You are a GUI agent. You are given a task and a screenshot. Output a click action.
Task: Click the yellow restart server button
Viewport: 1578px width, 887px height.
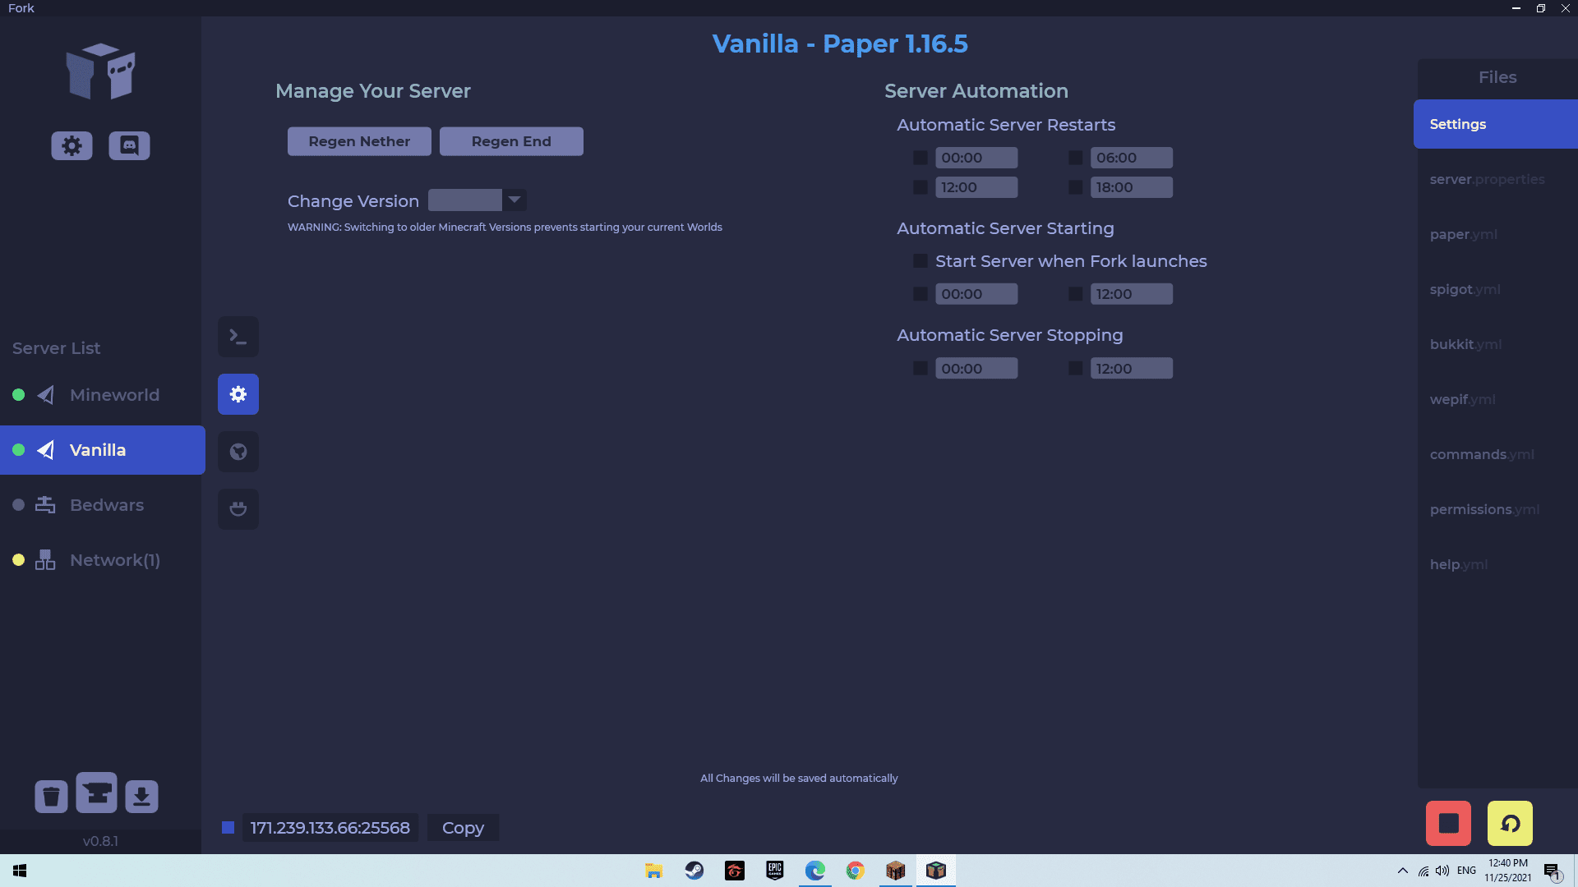[1510, 823]
